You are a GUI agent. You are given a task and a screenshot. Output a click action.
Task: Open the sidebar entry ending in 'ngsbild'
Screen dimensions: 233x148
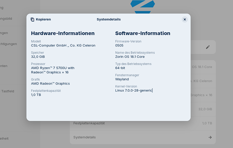6,19
